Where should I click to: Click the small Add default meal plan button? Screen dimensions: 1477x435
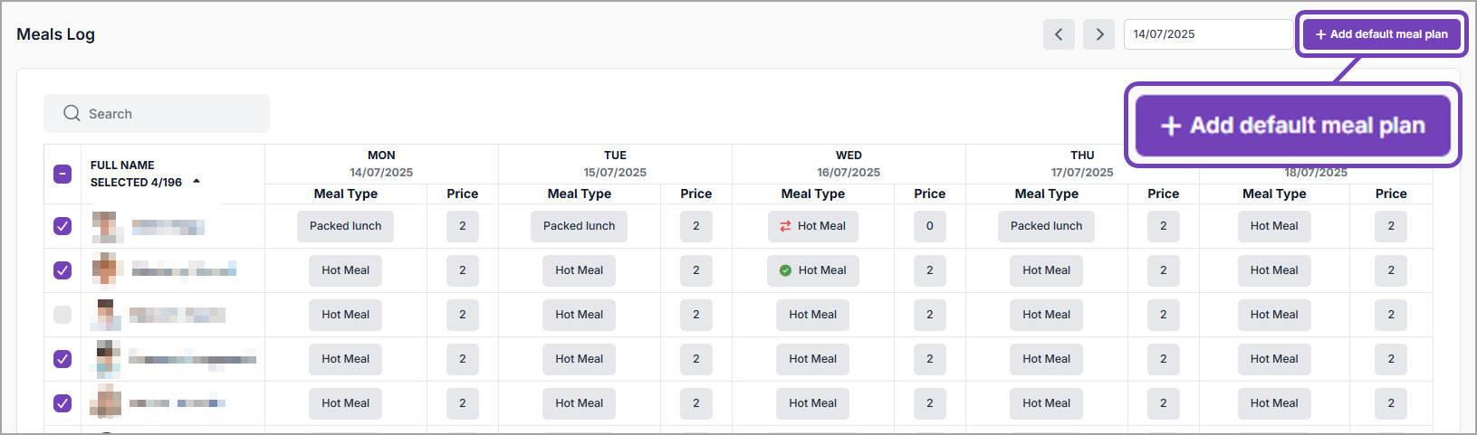pyautogui.click(x=1381, y=34)
